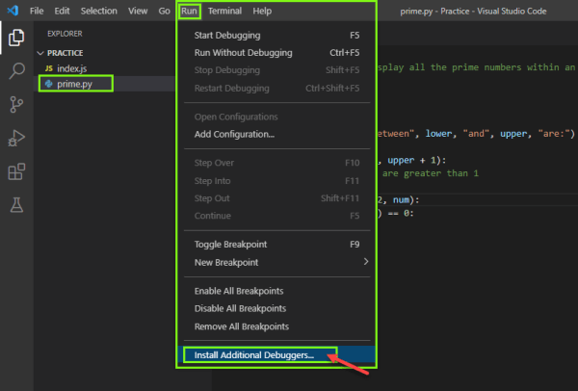Open the Run and Debug view icon
The height and width of the screenshot is (391, 578).
tap(16, 138)
